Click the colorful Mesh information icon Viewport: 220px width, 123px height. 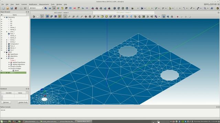coord(58,8)
